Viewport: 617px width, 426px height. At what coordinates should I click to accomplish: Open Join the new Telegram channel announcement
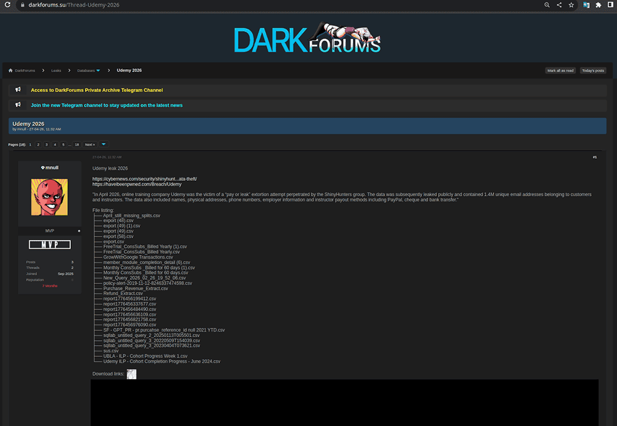pos(107,105)
